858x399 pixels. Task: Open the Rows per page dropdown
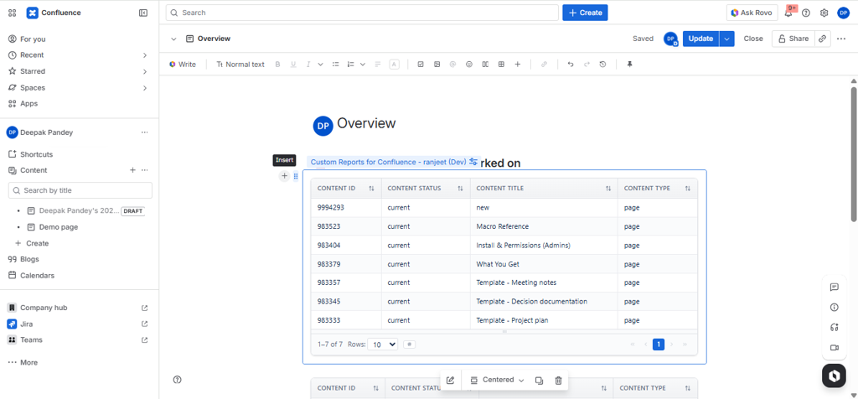pos(383,345)
